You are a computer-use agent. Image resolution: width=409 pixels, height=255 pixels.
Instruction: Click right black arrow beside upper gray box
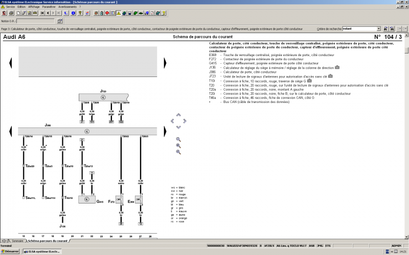(x=165, y=63)
